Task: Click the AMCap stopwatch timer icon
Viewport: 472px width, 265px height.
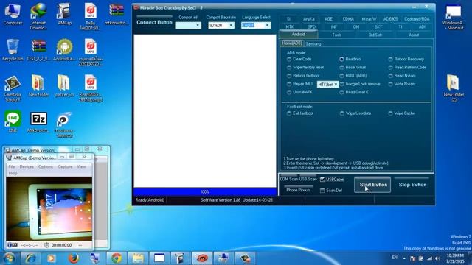Action: (46, 245)
